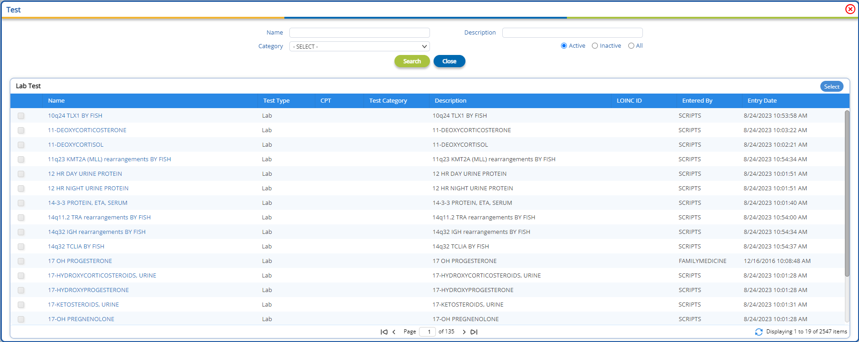Go to previous page arrow
The image size is (859, 342).
394,332
